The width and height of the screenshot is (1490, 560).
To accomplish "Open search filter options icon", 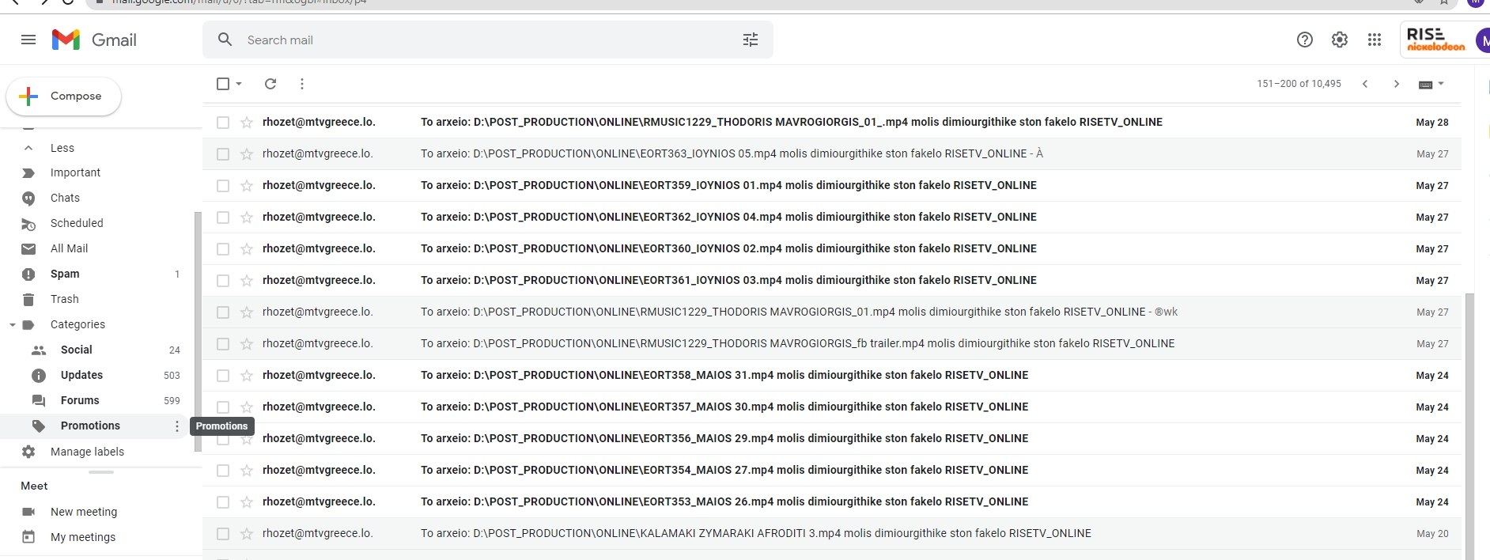I will (750, 40).
